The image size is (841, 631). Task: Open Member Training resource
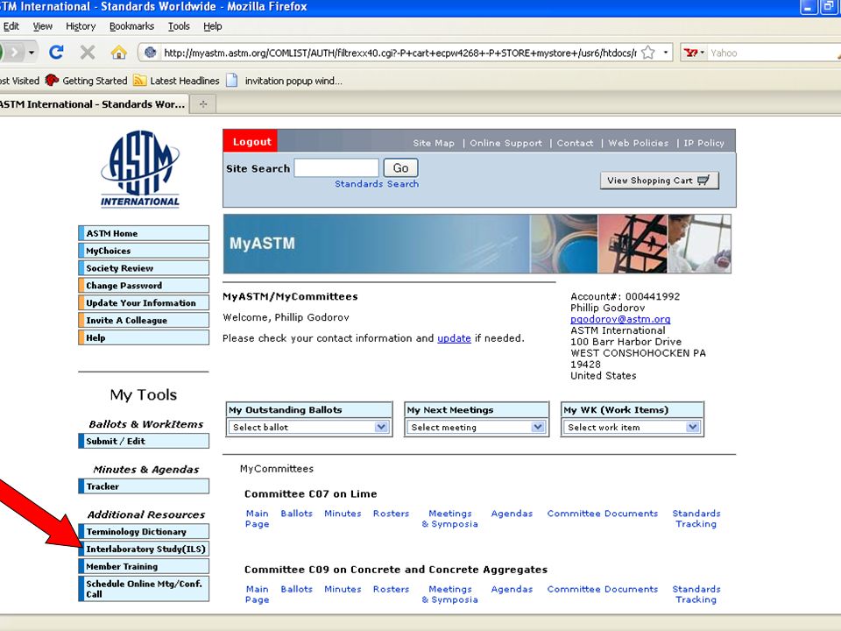click(x=144, y=566)
